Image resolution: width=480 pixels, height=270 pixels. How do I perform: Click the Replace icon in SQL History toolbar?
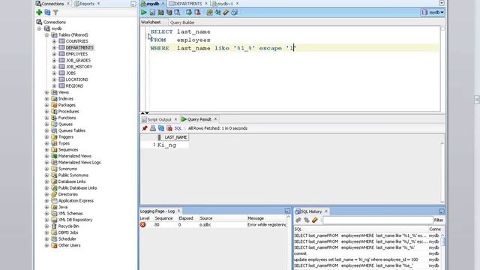click(x=307, y=220)
